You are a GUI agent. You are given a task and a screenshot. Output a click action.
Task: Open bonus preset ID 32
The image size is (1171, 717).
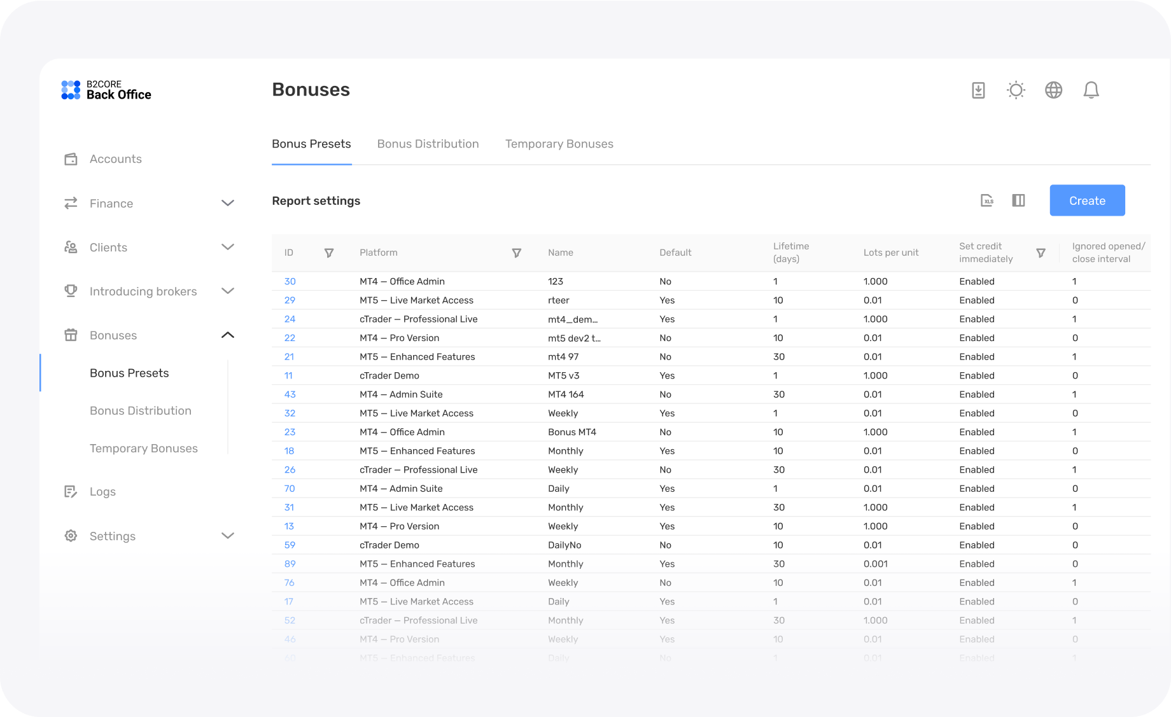(290, 413)
